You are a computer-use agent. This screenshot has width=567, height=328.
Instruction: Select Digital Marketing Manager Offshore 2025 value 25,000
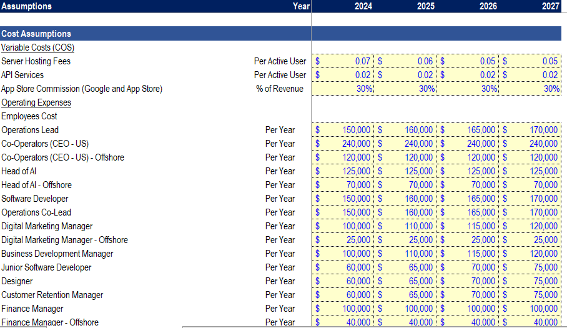tap(405, 240)
